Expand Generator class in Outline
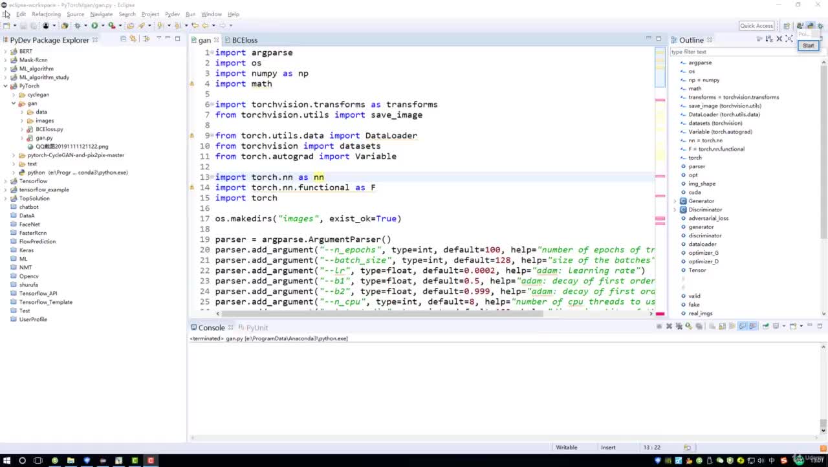This screenshot has height=467, width=828. (675, 201)
